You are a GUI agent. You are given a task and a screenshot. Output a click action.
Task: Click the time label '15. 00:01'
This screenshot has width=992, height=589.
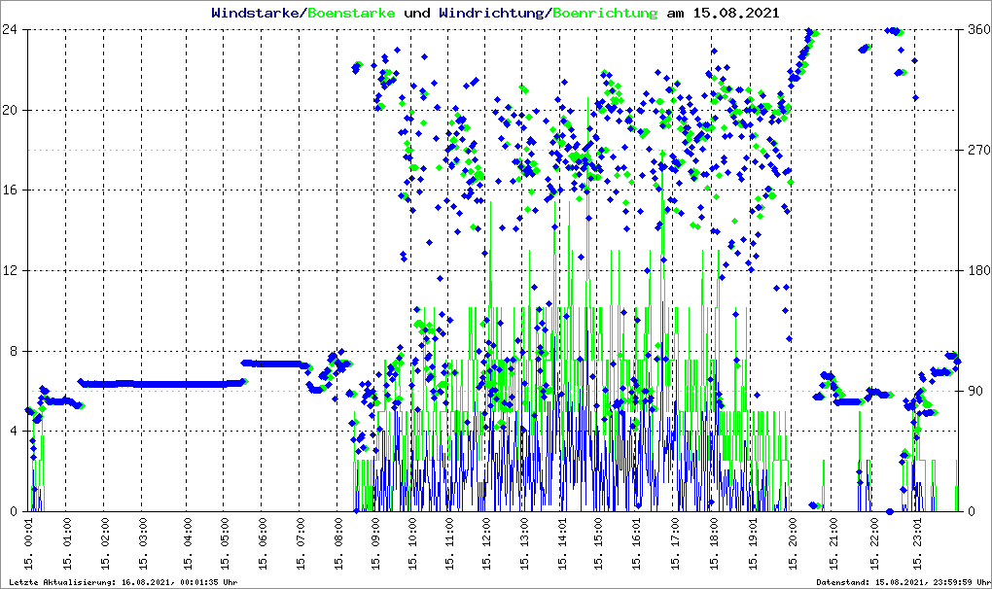[28, 543]
